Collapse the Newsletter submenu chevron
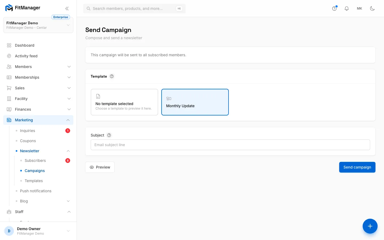 tap(68, 151)
